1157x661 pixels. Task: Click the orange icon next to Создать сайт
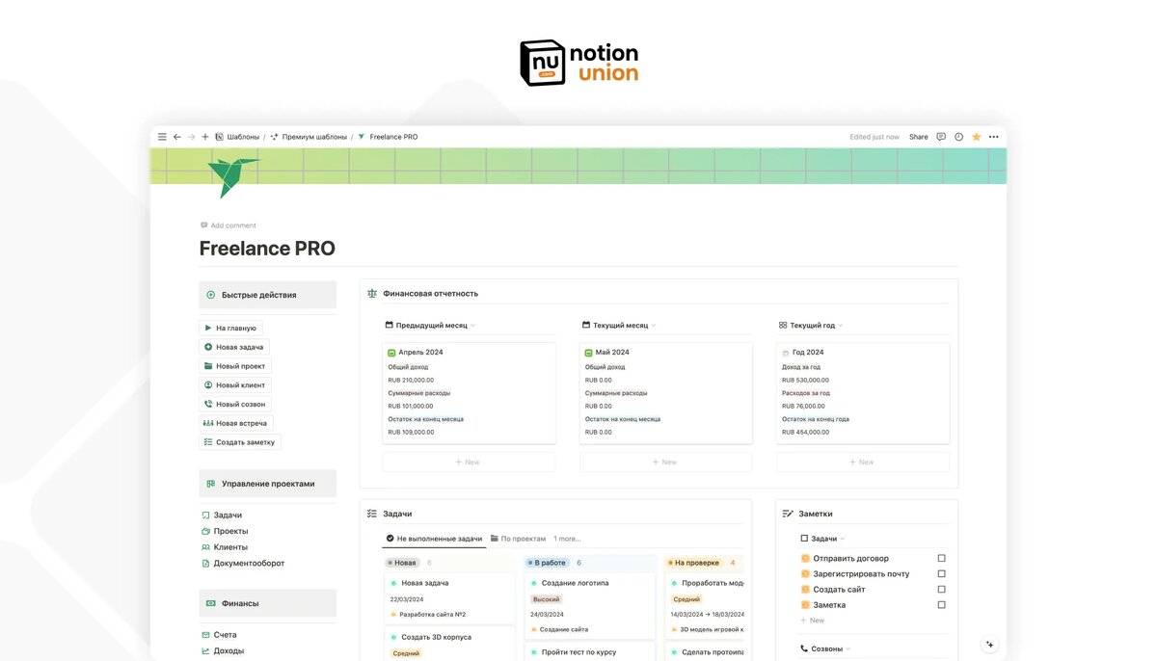point(805,590)
